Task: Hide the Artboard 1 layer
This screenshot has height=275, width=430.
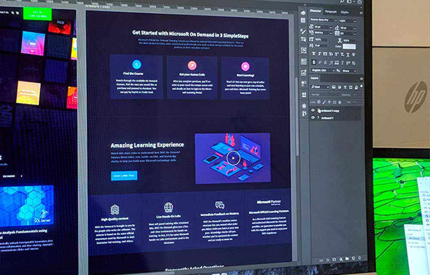Action: [313, 118]
